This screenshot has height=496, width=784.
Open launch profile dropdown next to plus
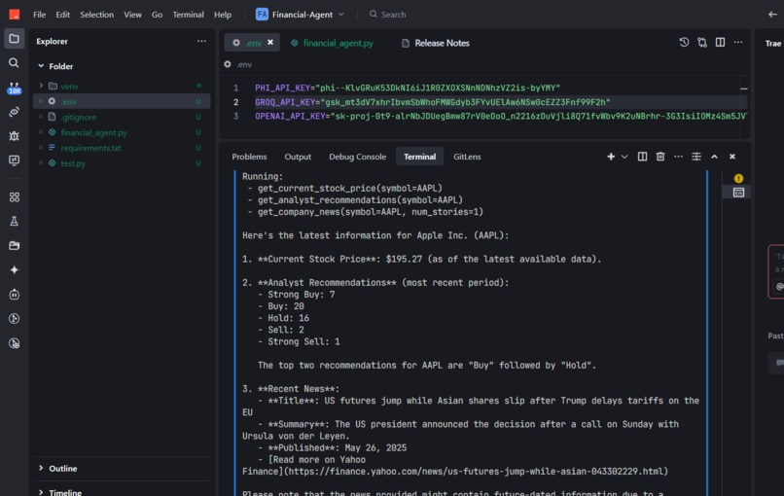(624, 157)
